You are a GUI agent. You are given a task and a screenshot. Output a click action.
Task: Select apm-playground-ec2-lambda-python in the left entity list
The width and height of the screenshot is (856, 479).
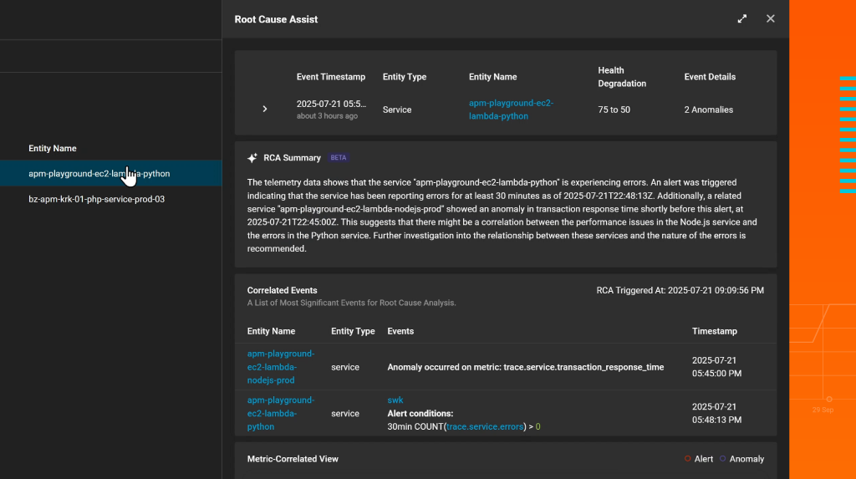[x=99, y=174]
